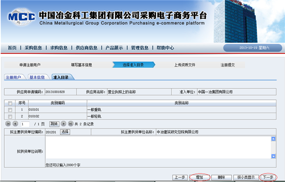Check the row for code 010101
The image size is (285, 182).
click(10, 110)
